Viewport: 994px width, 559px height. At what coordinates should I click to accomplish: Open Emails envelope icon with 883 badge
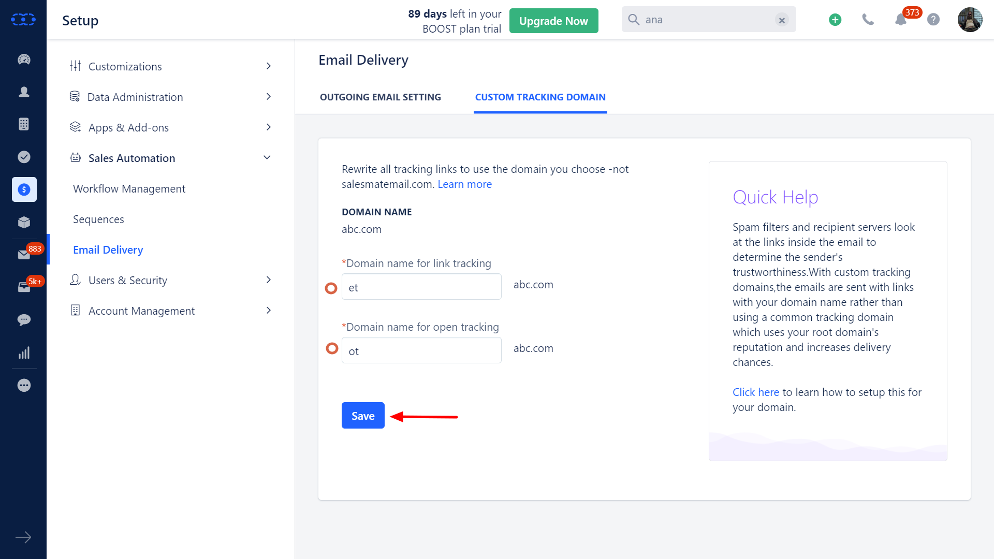[x=24, y=255]
